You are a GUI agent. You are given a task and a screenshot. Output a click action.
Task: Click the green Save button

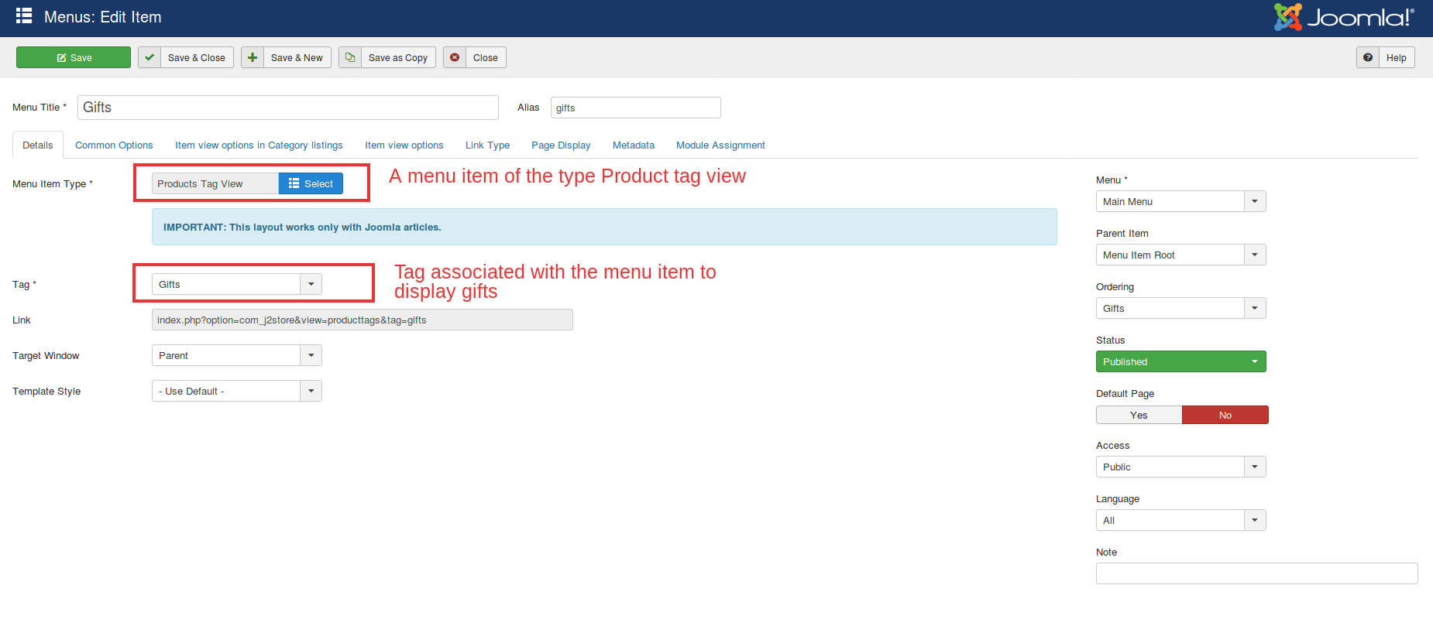pyautogui.click(x=74, y=58)
